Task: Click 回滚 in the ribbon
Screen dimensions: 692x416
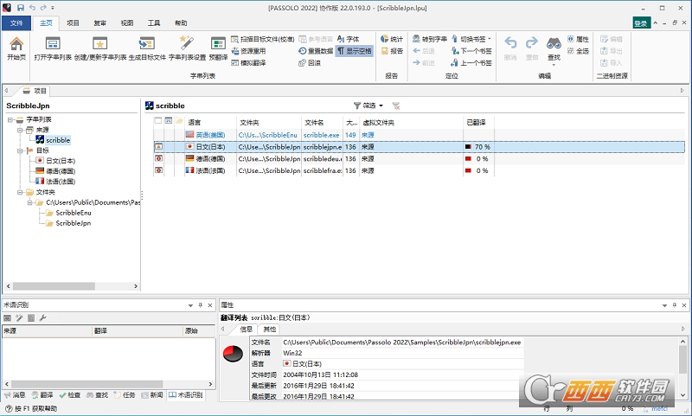Action: click(x=310, y=63)
